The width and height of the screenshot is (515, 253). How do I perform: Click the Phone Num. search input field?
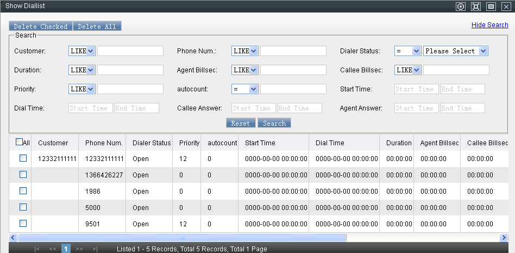click(293, 51)
